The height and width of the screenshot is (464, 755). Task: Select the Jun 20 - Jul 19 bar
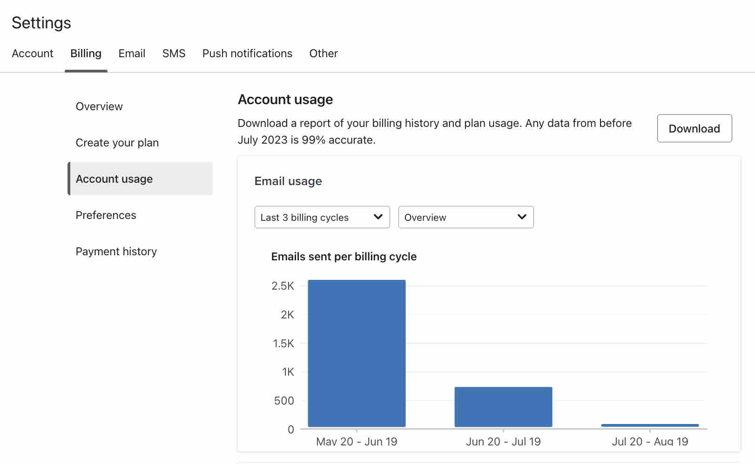503,407
